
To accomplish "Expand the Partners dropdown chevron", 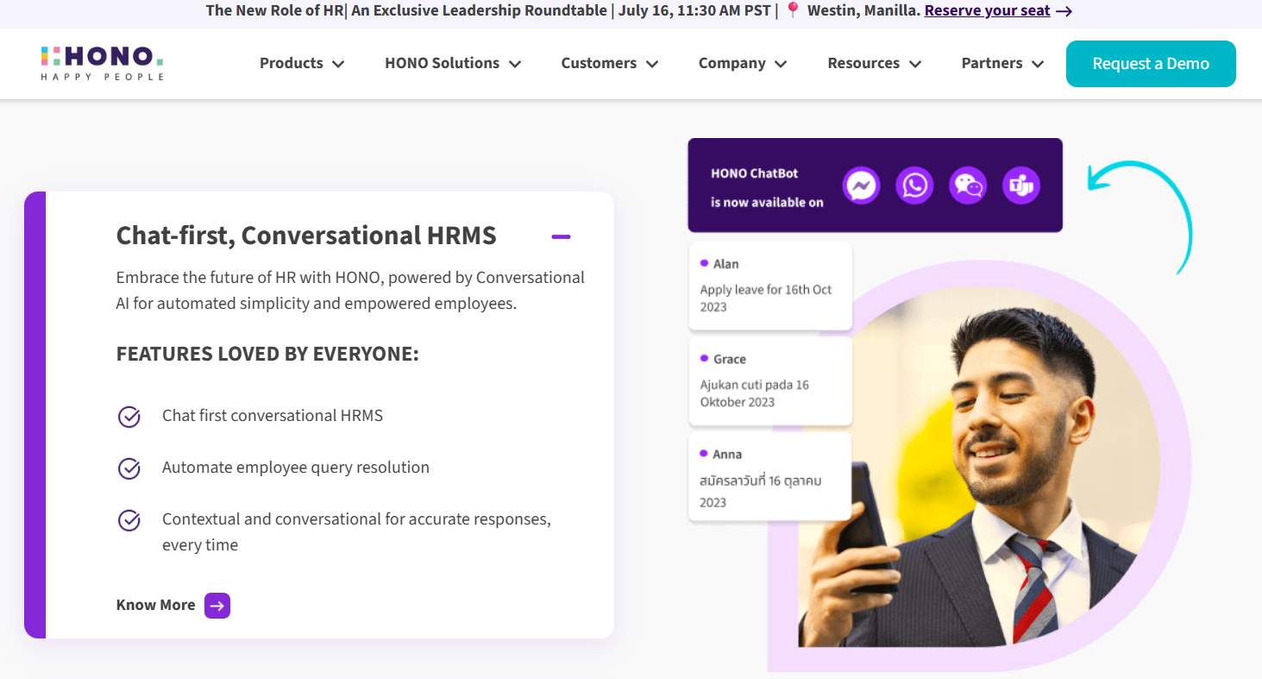I will click(1038, 64).
